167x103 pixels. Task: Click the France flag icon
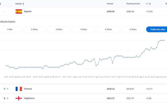(x=19, y=89)
